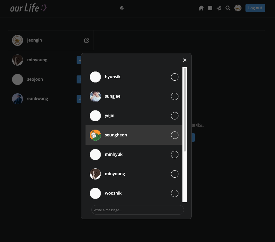The image size is (275, 242).
Task: Click minhyuk avatar in dialog
Action: pos(95,155)
